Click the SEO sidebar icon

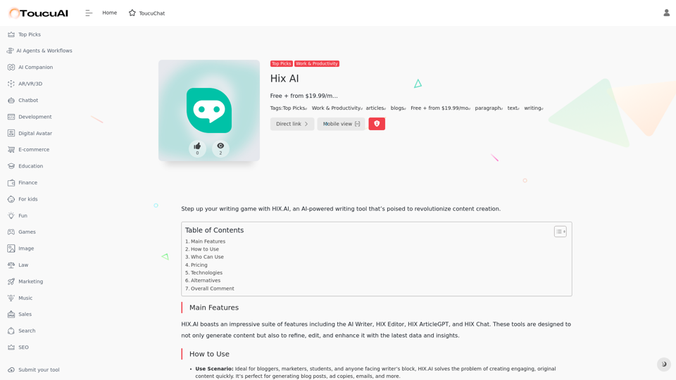click(x=11, y=347)
